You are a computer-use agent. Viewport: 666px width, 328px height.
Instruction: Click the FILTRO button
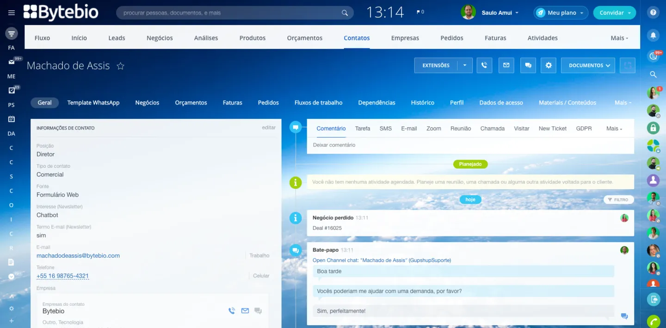[x=618, y=200]
